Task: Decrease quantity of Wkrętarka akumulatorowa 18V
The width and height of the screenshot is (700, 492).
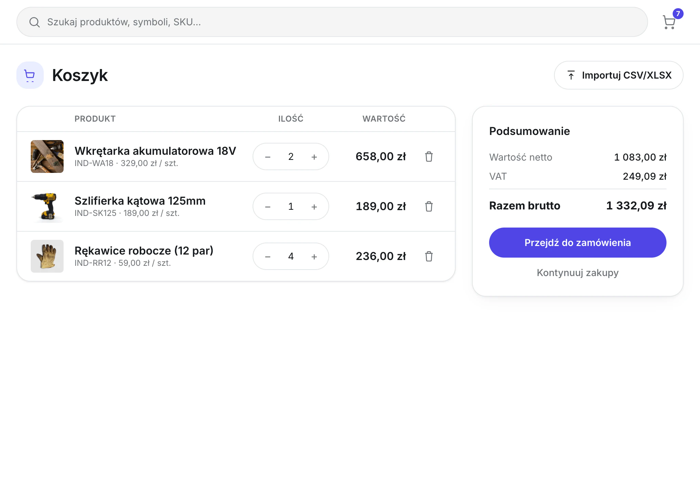Action: (268, 157)
